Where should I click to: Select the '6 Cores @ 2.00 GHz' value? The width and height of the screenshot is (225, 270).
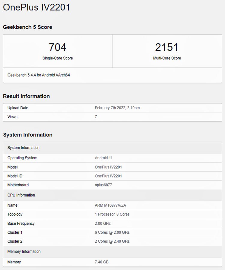click(x=112, y=232)
